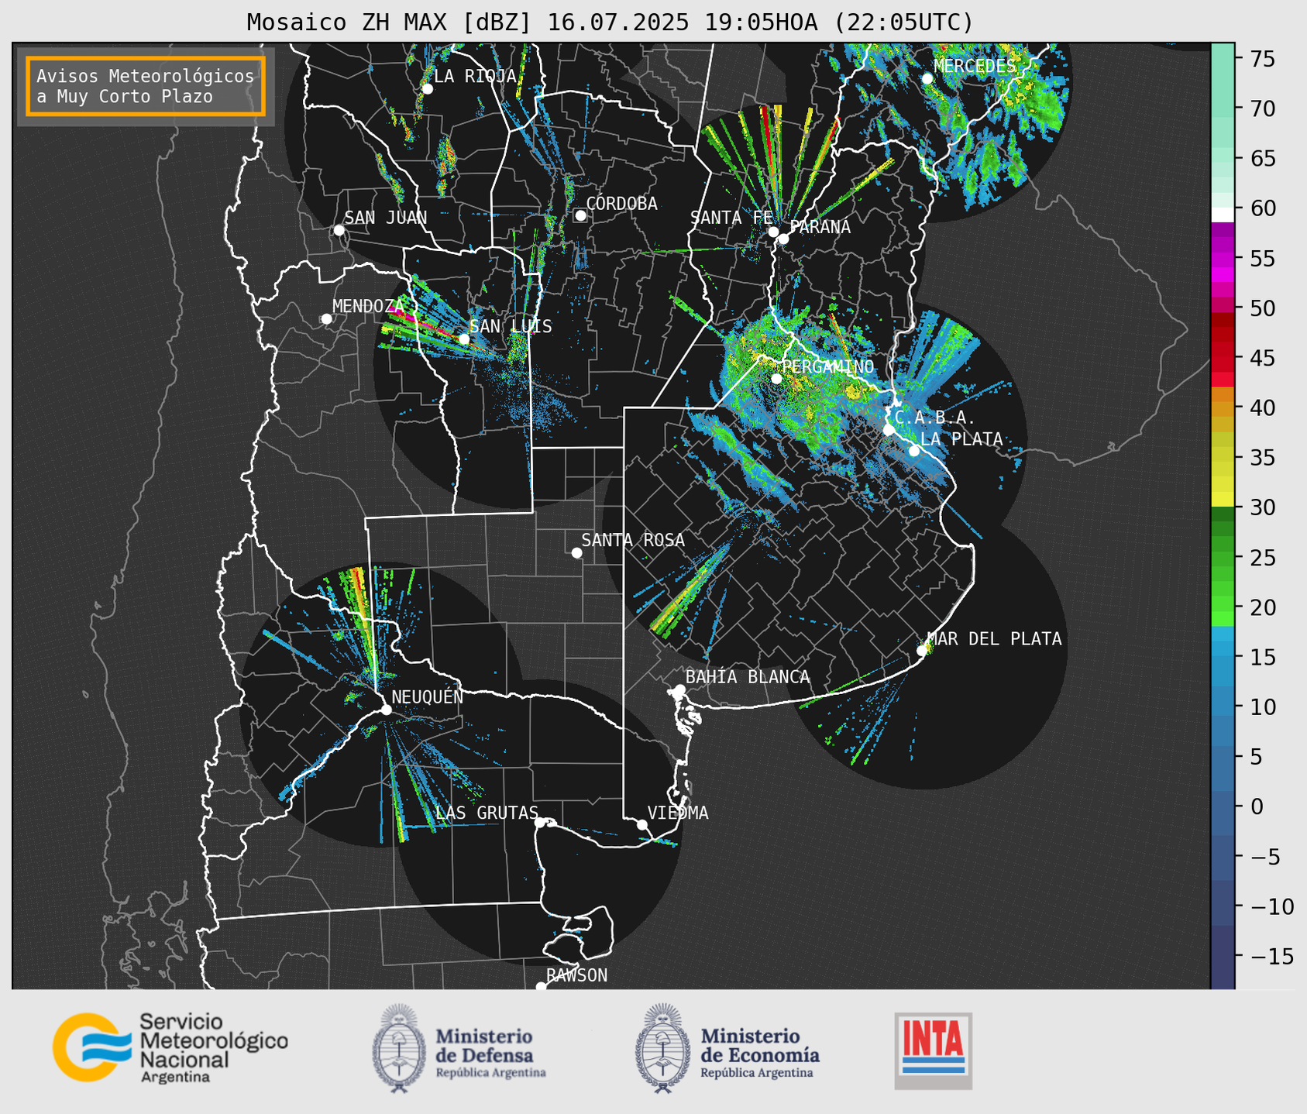This screenshot has height=1114, width=1307.
Task: Click the VIEDMA city marker dot
Action: point(641,824)
